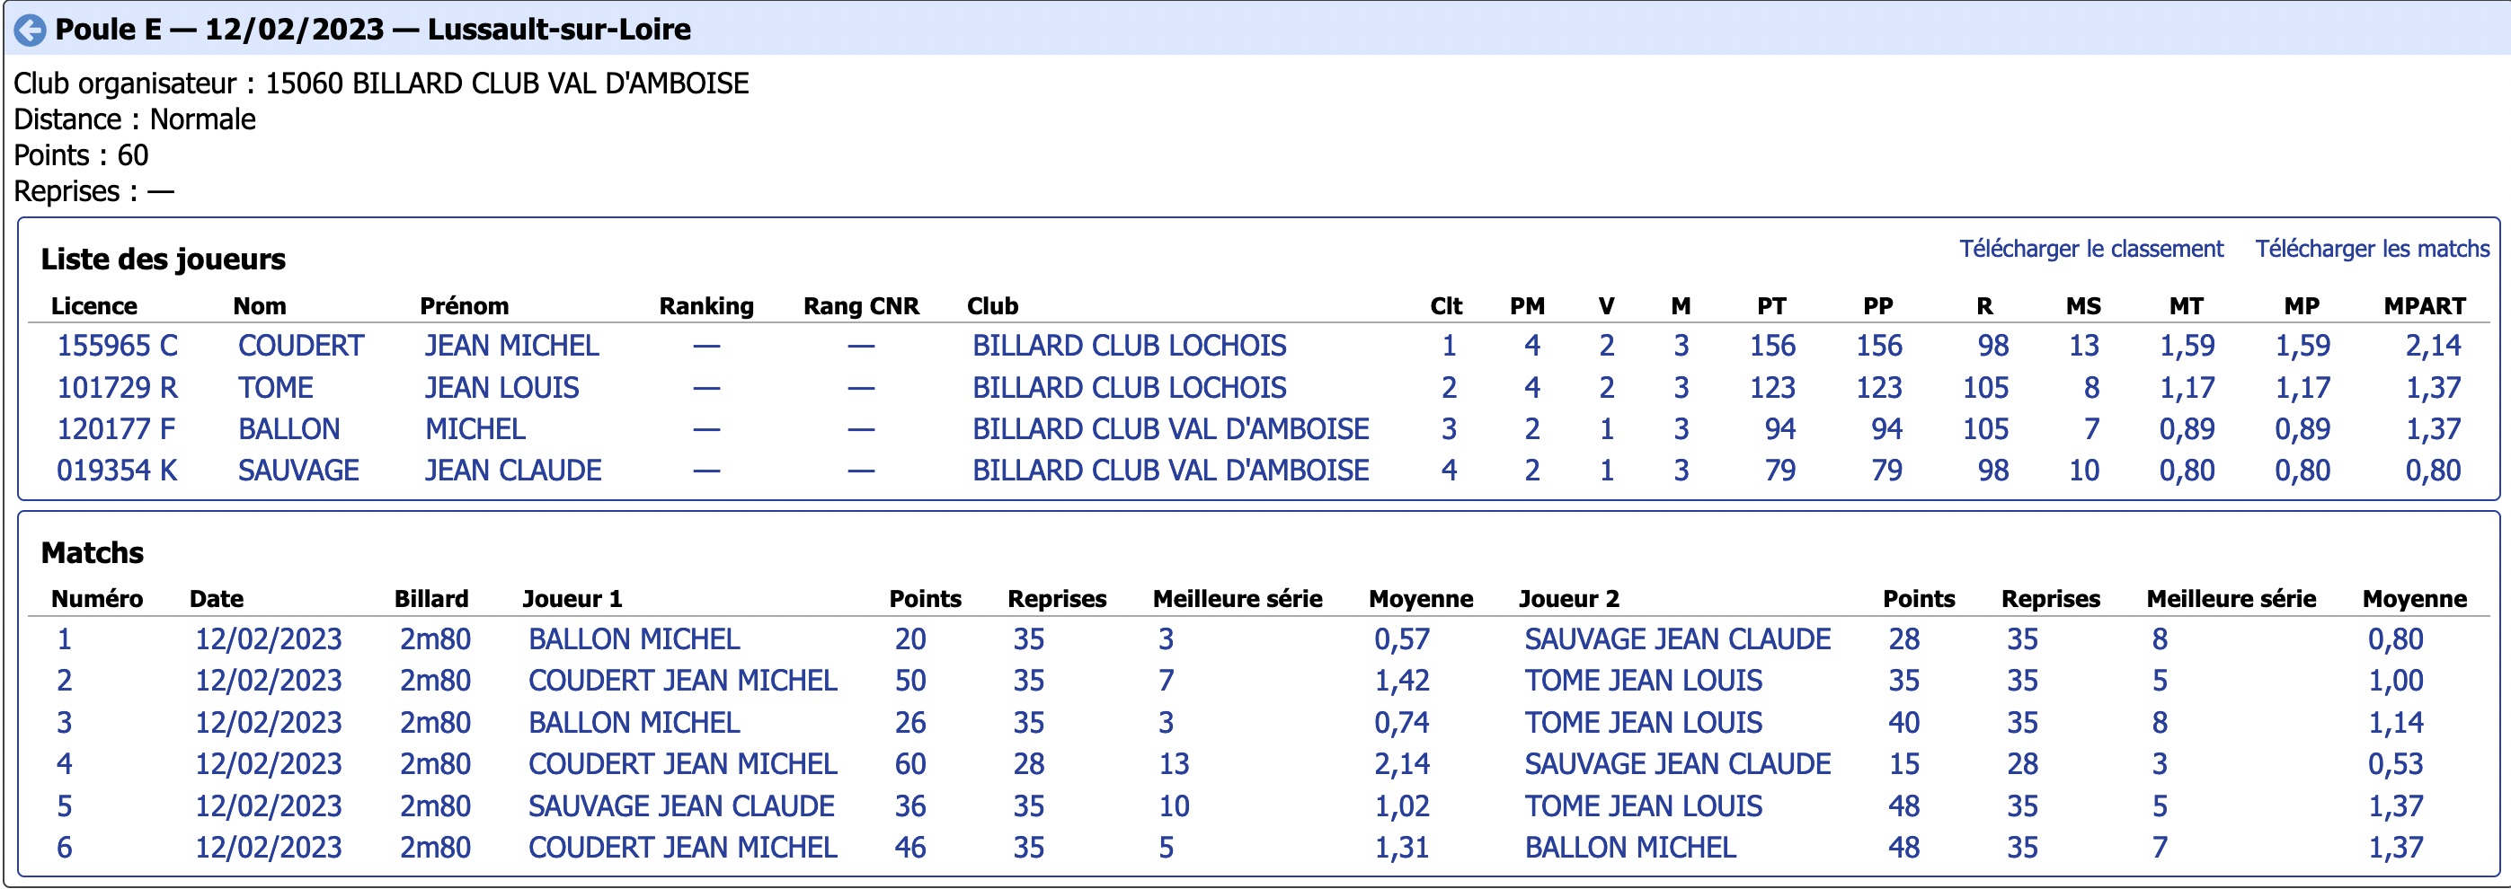Click COUDERT JEAN MICHEL in match 2

point(682,681)
